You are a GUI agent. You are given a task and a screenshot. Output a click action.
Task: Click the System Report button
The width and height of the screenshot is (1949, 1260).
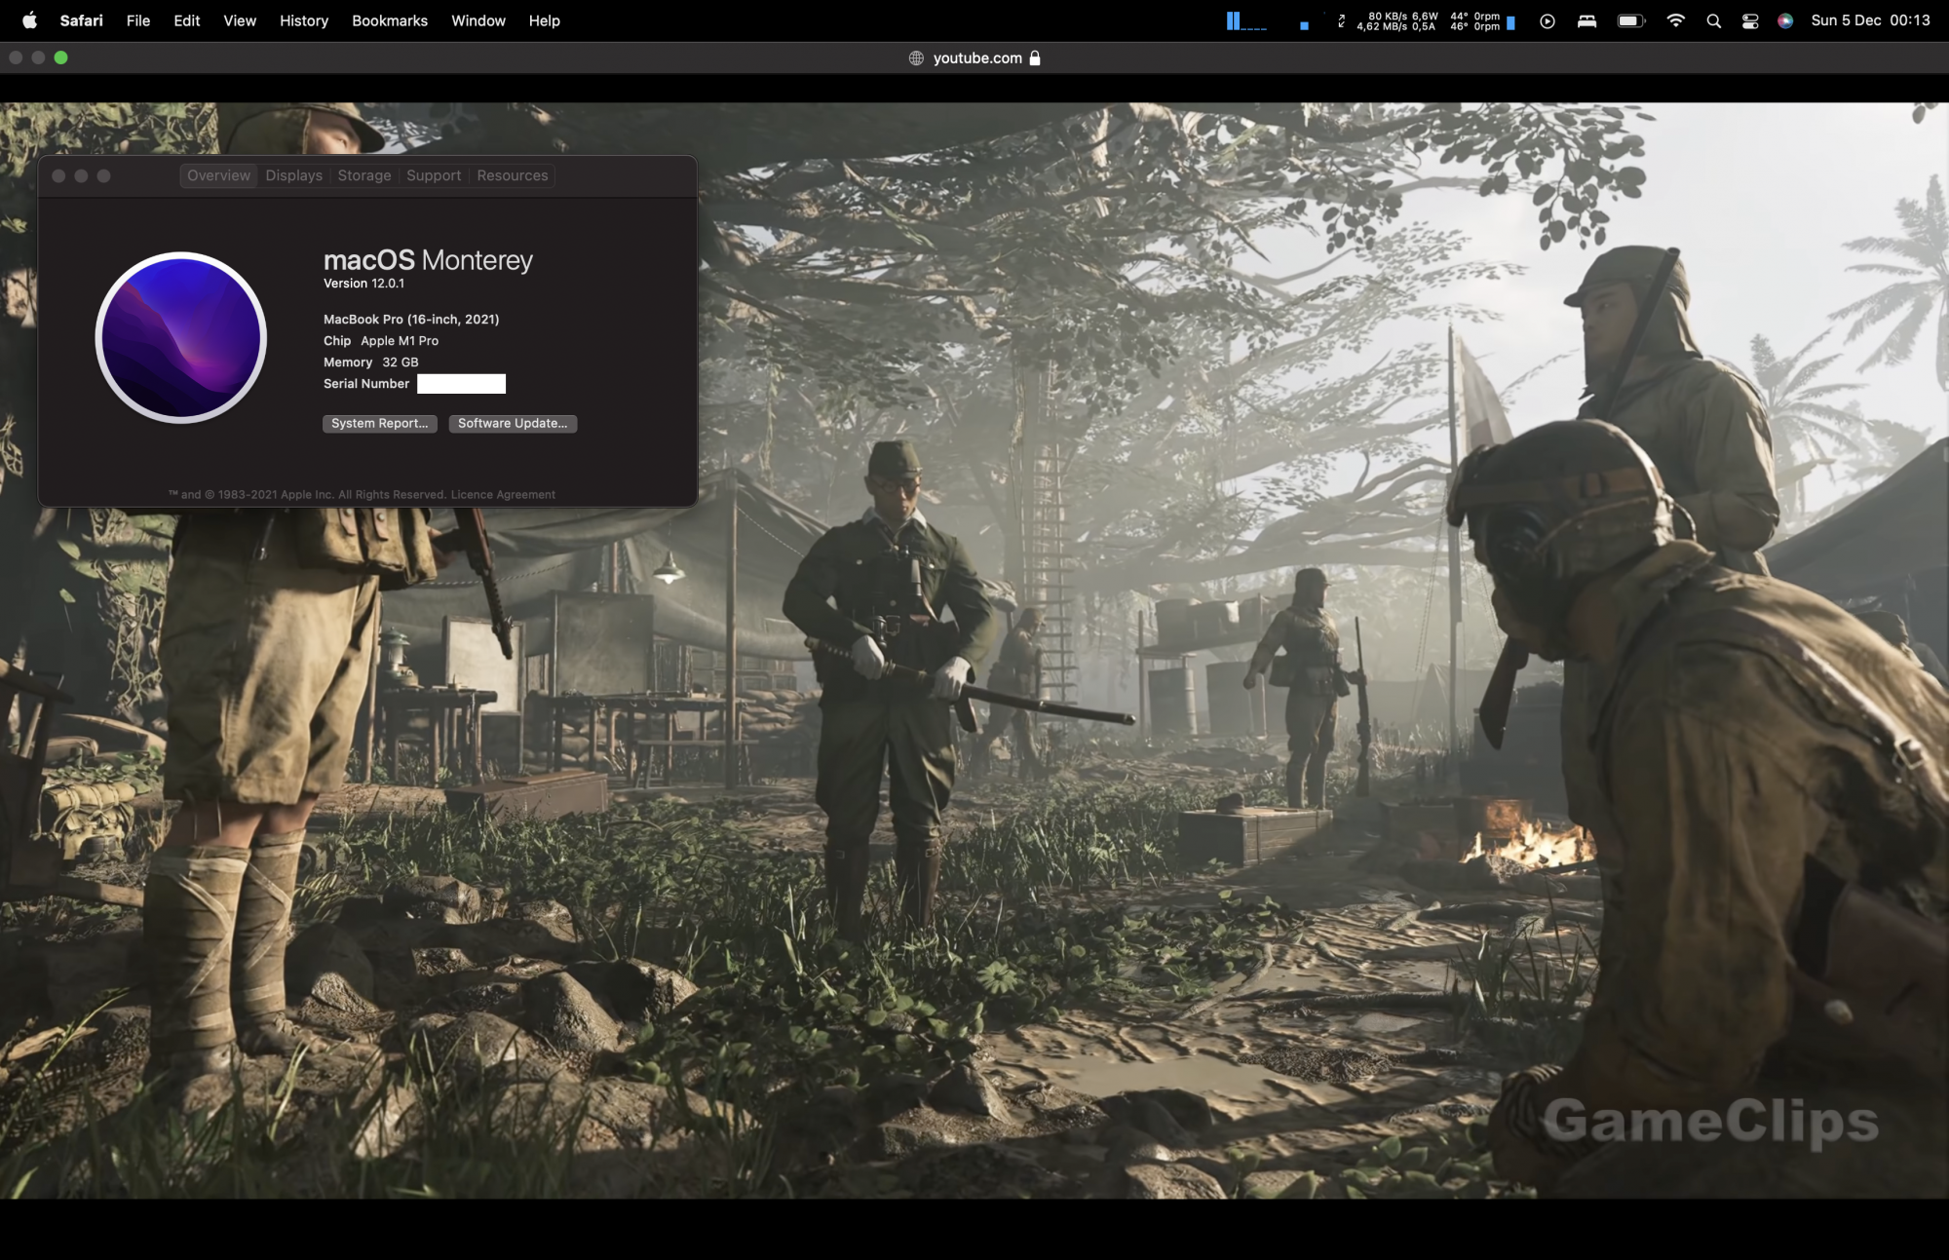click(x=379, y=423)
